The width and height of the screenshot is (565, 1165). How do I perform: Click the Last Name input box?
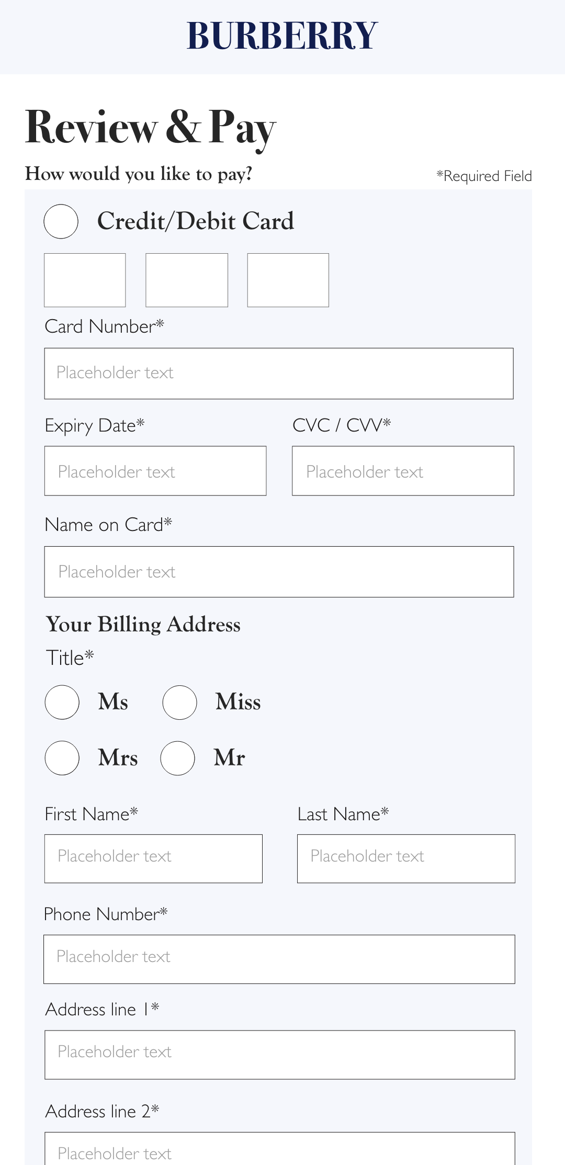click(x=406, y=858)
